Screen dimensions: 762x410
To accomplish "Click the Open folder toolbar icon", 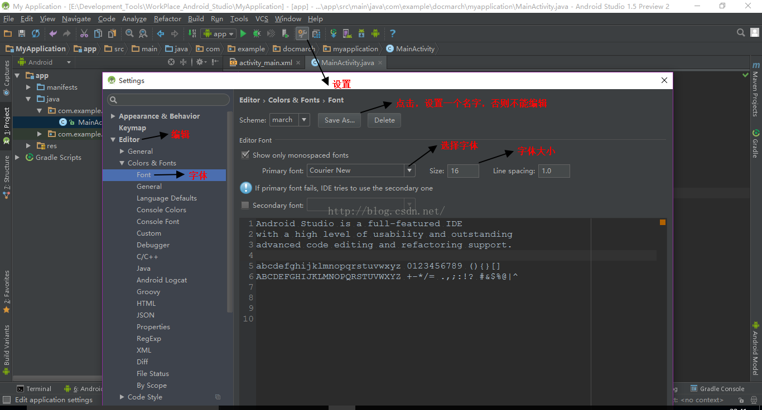I will coord(8,33).
